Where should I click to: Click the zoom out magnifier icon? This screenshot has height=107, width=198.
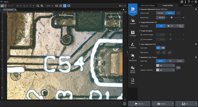point(38,6)
